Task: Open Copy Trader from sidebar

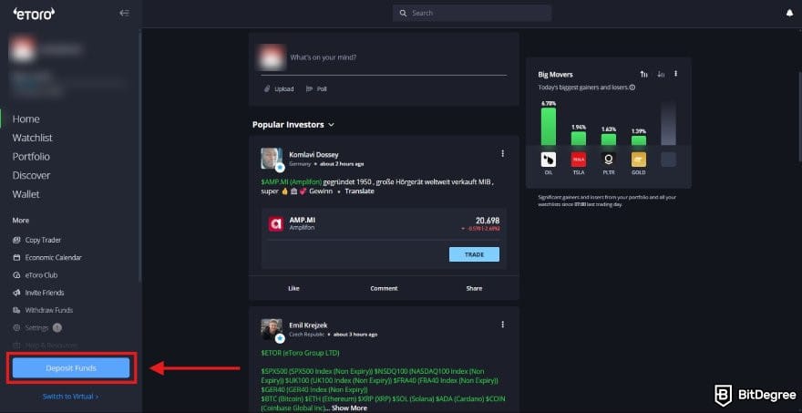Action: tap(43, 240)
